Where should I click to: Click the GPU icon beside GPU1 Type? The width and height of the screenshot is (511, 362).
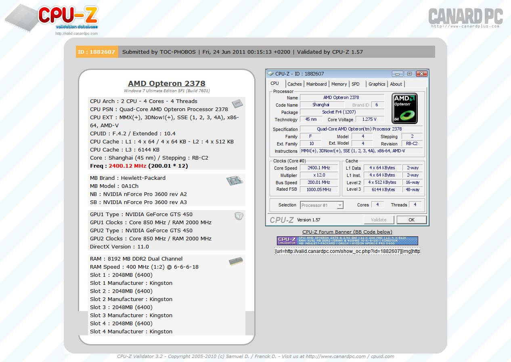(x=239, y=216)
